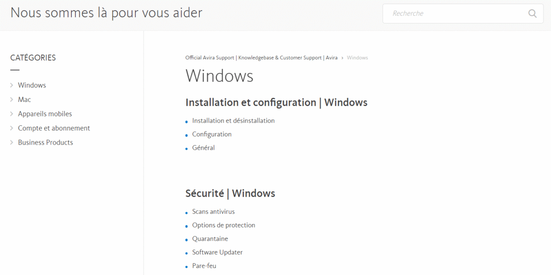551x275 pixels.
Task: Click the search magnifier icon
Action: tap(532, 14)
